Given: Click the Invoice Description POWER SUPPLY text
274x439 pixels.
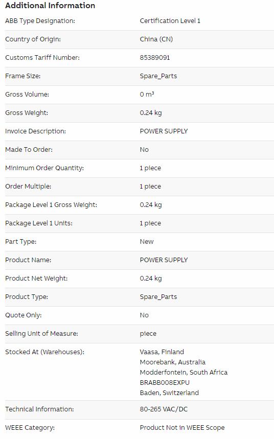Looking at the screenshot, I should point(164,131).
